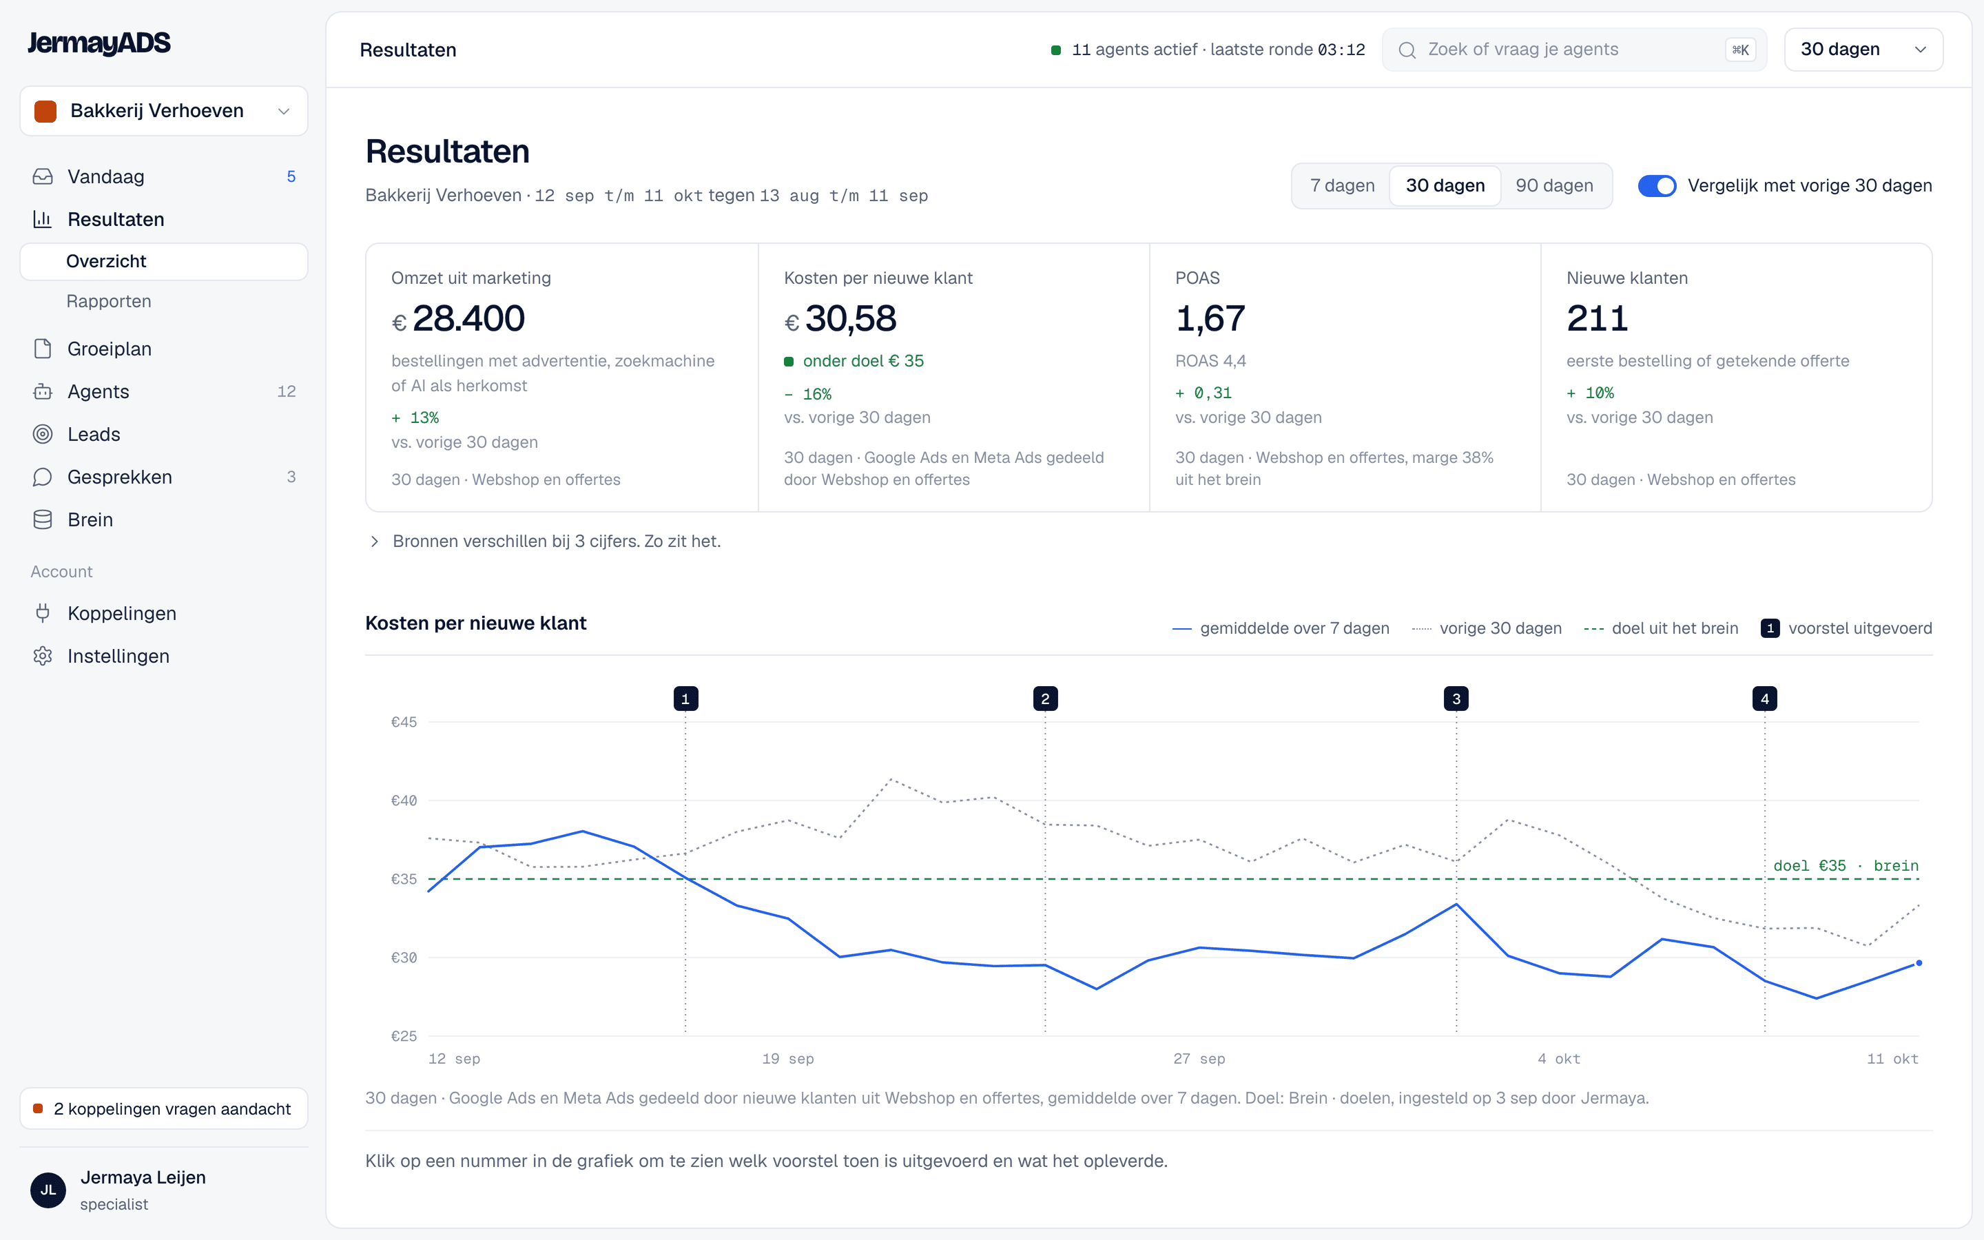Click the Vandaag inbox icon
The width and height of the screenshot is (1984, 1240).
coord(43,176)
